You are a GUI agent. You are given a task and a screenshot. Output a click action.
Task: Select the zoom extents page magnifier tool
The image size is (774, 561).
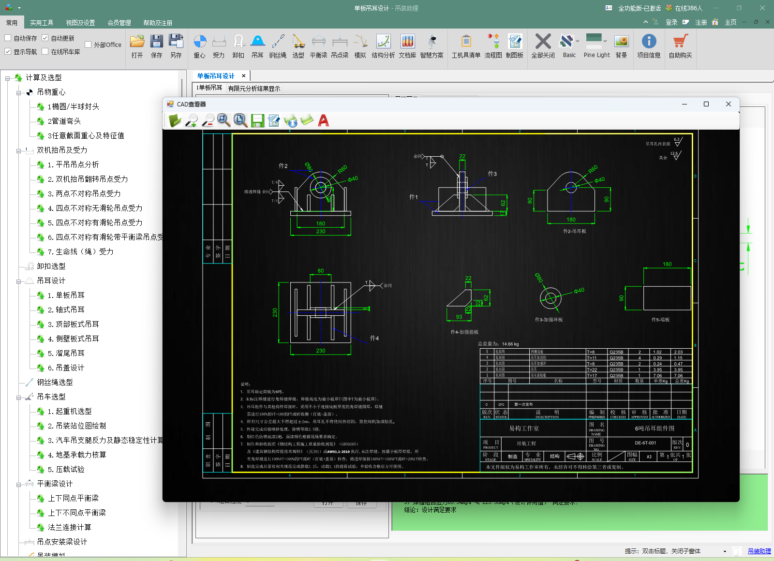click(x=240, y=120)
